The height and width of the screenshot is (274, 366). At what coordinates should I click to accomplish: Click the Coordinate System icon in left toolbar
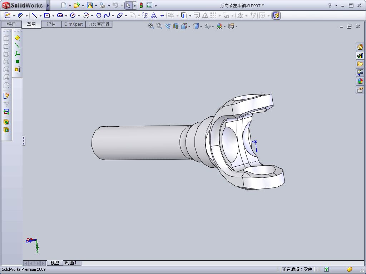pos(17,54)
